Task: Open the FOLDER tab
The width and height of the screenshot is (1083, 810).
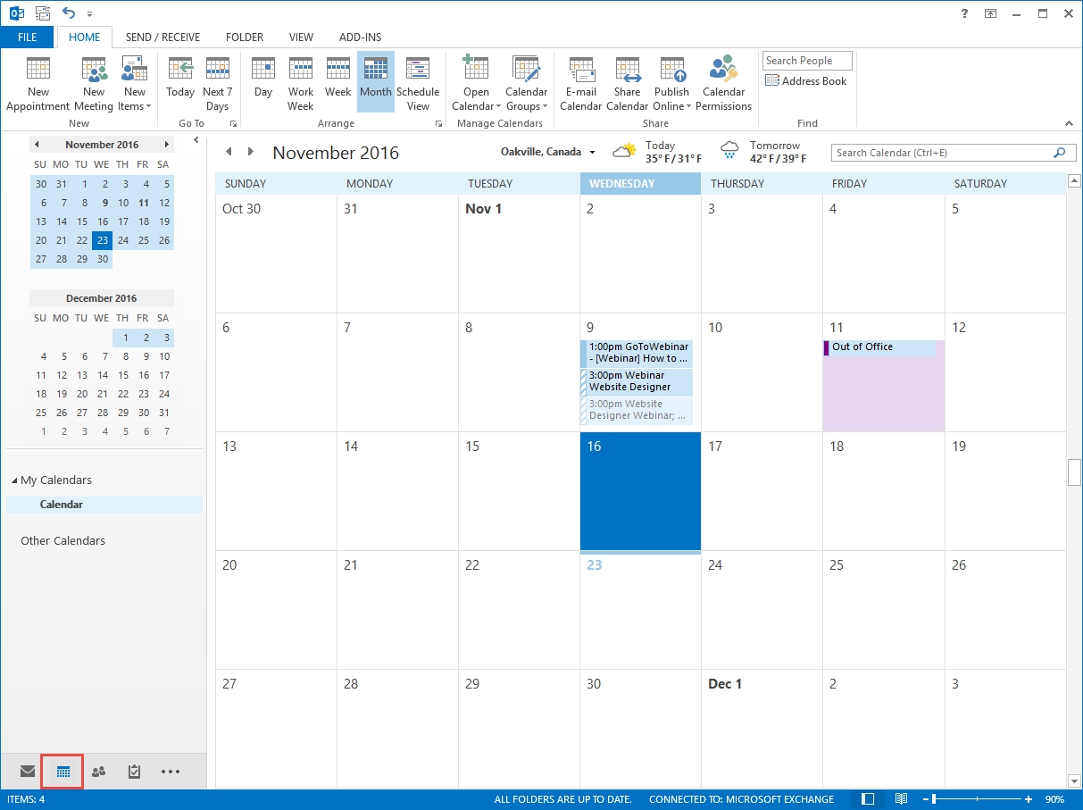Action: click(245, 38)
